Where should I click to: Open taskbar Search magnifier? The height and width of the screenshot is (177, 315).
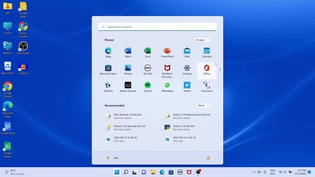[x=126, y=172]
